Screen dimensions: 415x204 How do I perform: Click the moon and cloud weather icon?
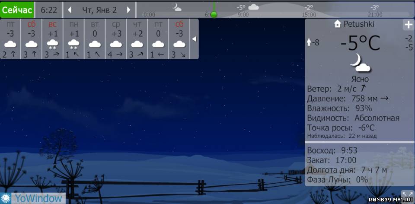point(360,63)
